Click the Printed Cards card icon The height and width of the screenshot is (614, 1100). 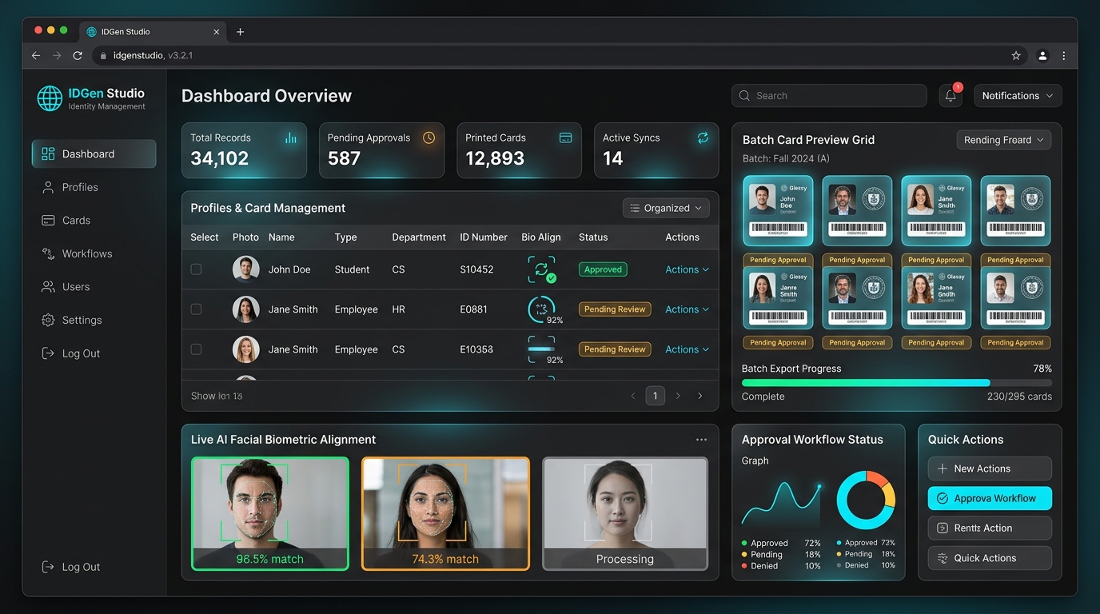tap(565, 138)
